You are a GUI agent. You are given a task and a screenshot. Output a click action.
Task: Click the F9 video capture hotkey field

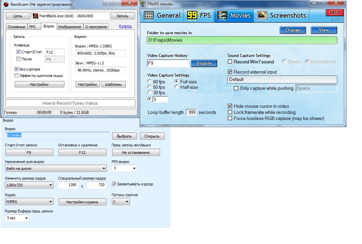[168, 63]
